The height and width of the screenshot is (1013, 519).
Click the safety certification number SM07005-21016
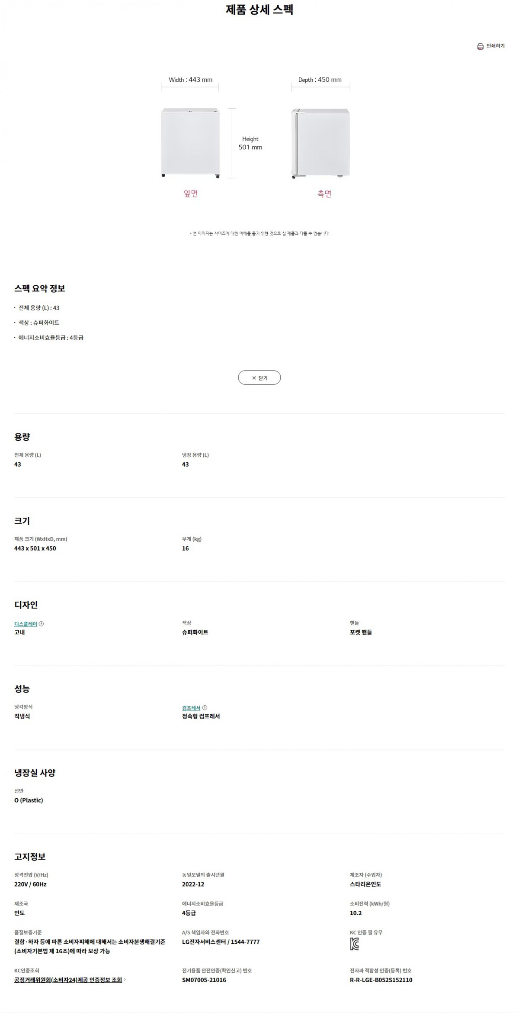point(204,980)
